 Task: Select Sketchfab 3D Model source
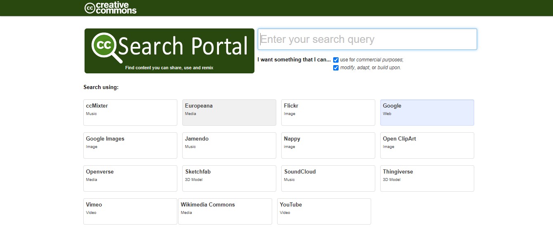pos(229,178)
